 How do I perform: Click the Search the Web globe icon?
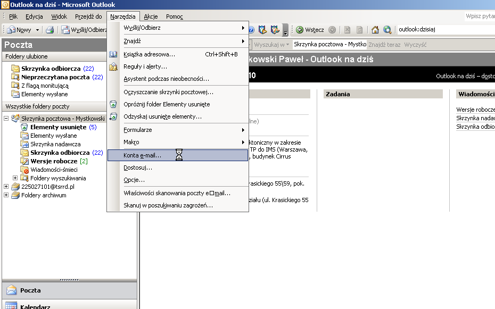(x=387, y=30)
